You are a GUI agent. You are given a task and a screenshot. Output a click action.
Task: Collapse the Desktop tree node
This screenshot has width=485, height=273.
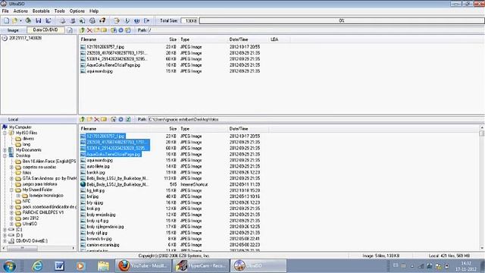[x=5, y=155]
